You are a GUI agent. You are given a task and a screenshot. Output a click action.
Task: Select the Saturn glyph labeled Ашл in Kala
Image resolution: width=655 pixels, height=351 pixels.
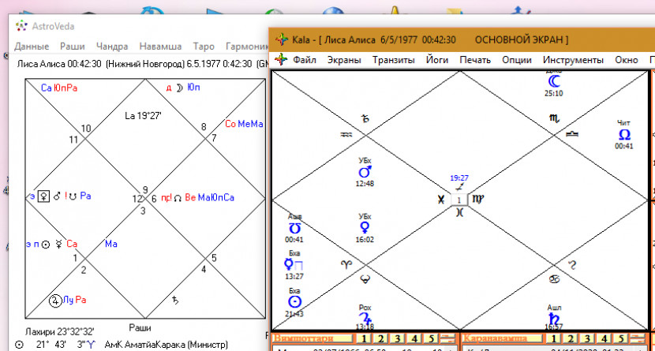pyautogui.click(x=554, y=319)
